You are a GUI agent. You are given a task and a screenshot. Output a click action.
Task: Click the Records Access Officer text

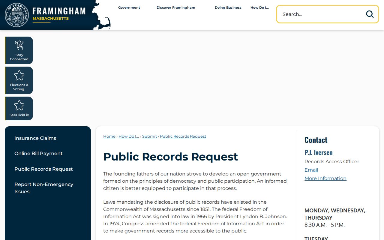(x=332, y=161)
